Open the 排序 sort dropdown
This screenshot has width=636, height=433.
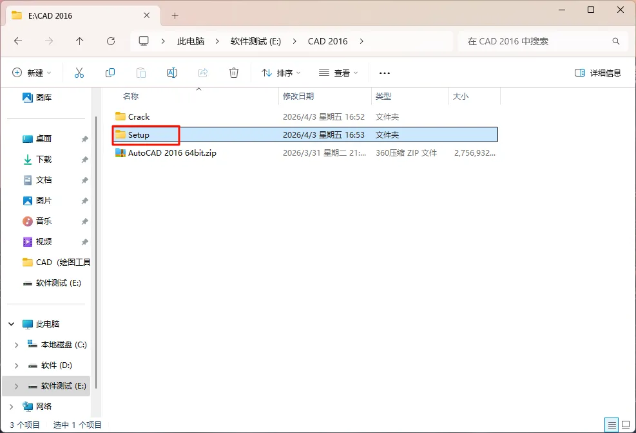coord(281,73)
